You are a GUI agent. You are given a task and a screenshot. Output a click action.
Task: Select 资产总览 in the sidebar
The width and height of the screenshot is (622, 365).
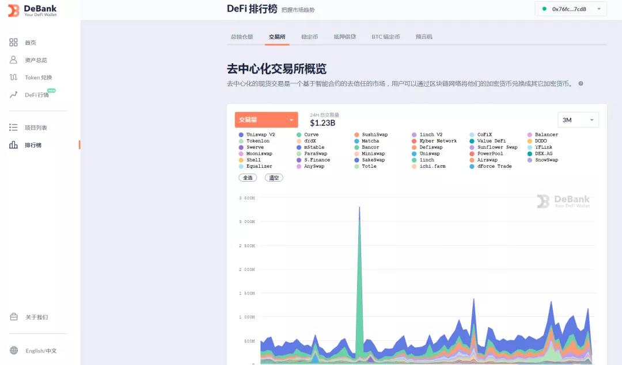(x=35, y=59)
